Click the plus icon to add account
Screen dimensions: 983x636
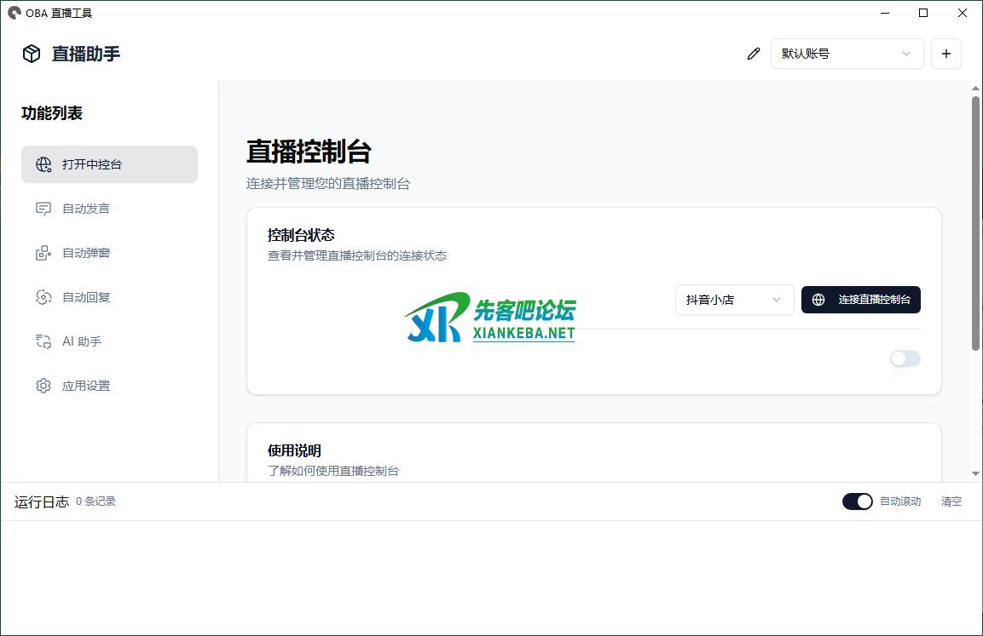tap(945, 54)
